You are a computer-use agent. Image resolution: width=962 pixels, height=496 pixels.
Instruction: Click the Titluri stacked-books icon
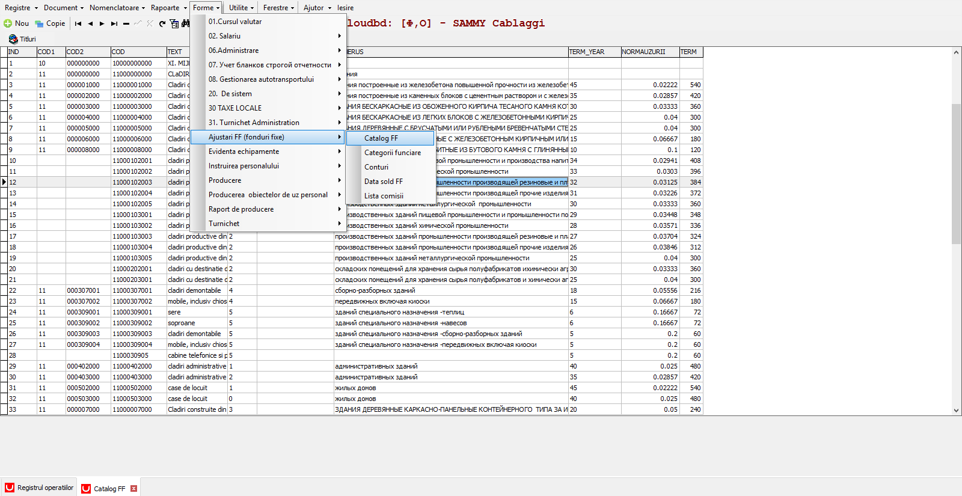(x=13, y=39)
